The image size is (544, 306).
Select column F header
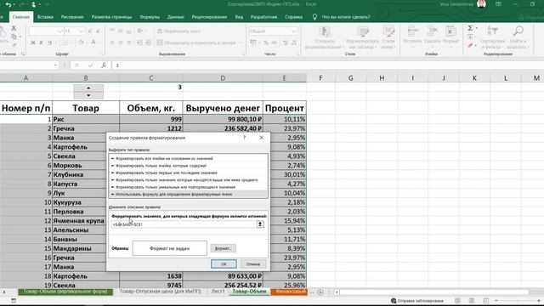[x=320, y=78]
